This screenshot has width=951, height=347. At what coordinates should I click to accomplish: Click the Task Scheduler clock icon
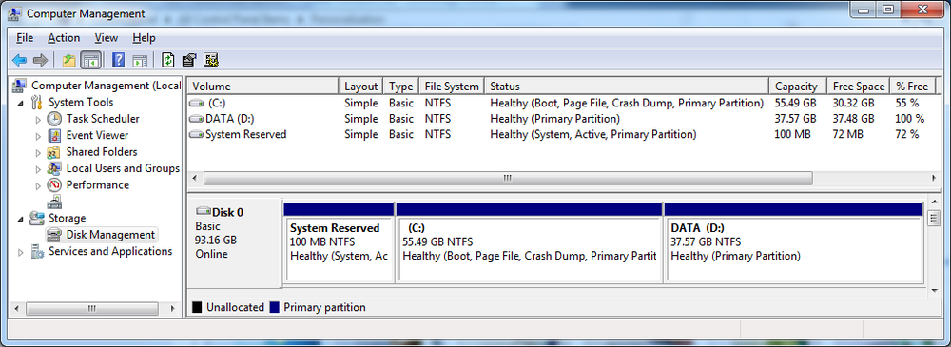54,119
